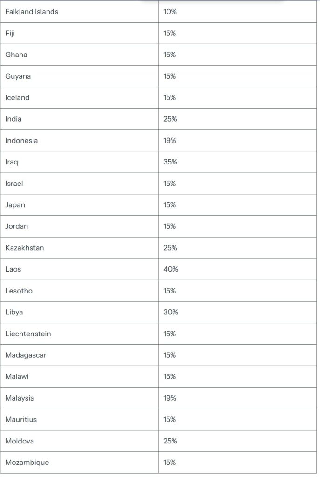Select the Moldova country cell
Screen dimensions: 320x477
pos(20,441)
